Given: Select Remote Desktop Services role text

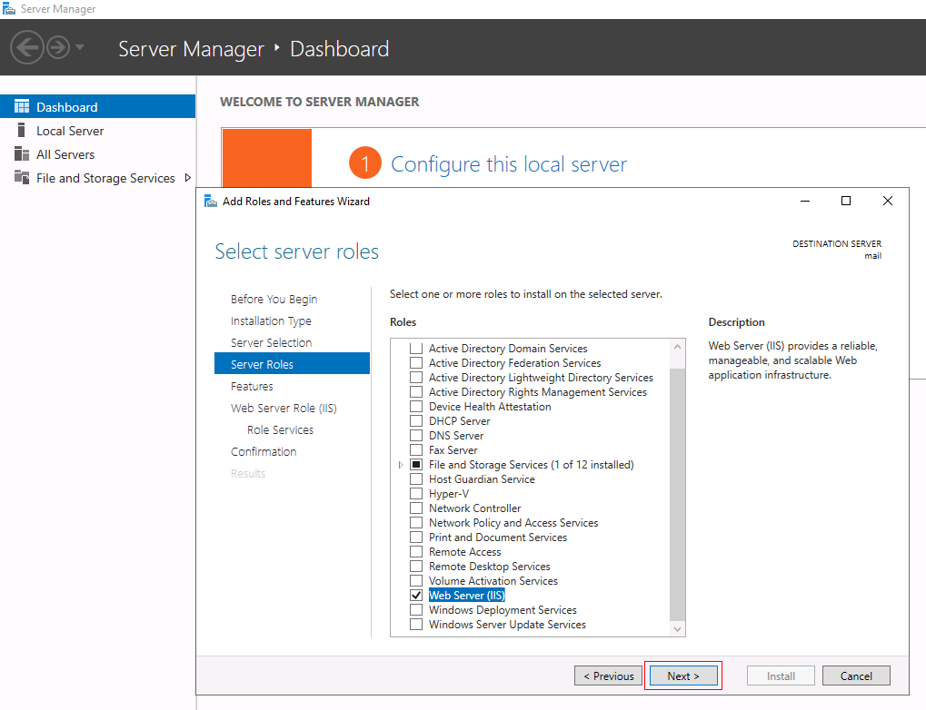Looking at the screenshot, I should (490, 566).
